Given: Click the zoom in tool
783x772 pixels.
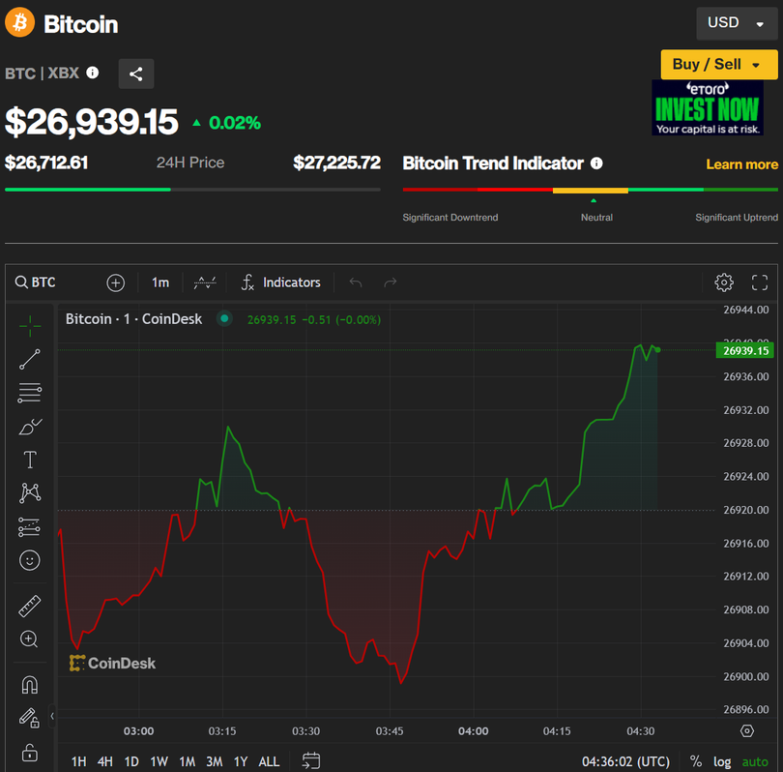Looking at the screenshot, I should [30, 639].
